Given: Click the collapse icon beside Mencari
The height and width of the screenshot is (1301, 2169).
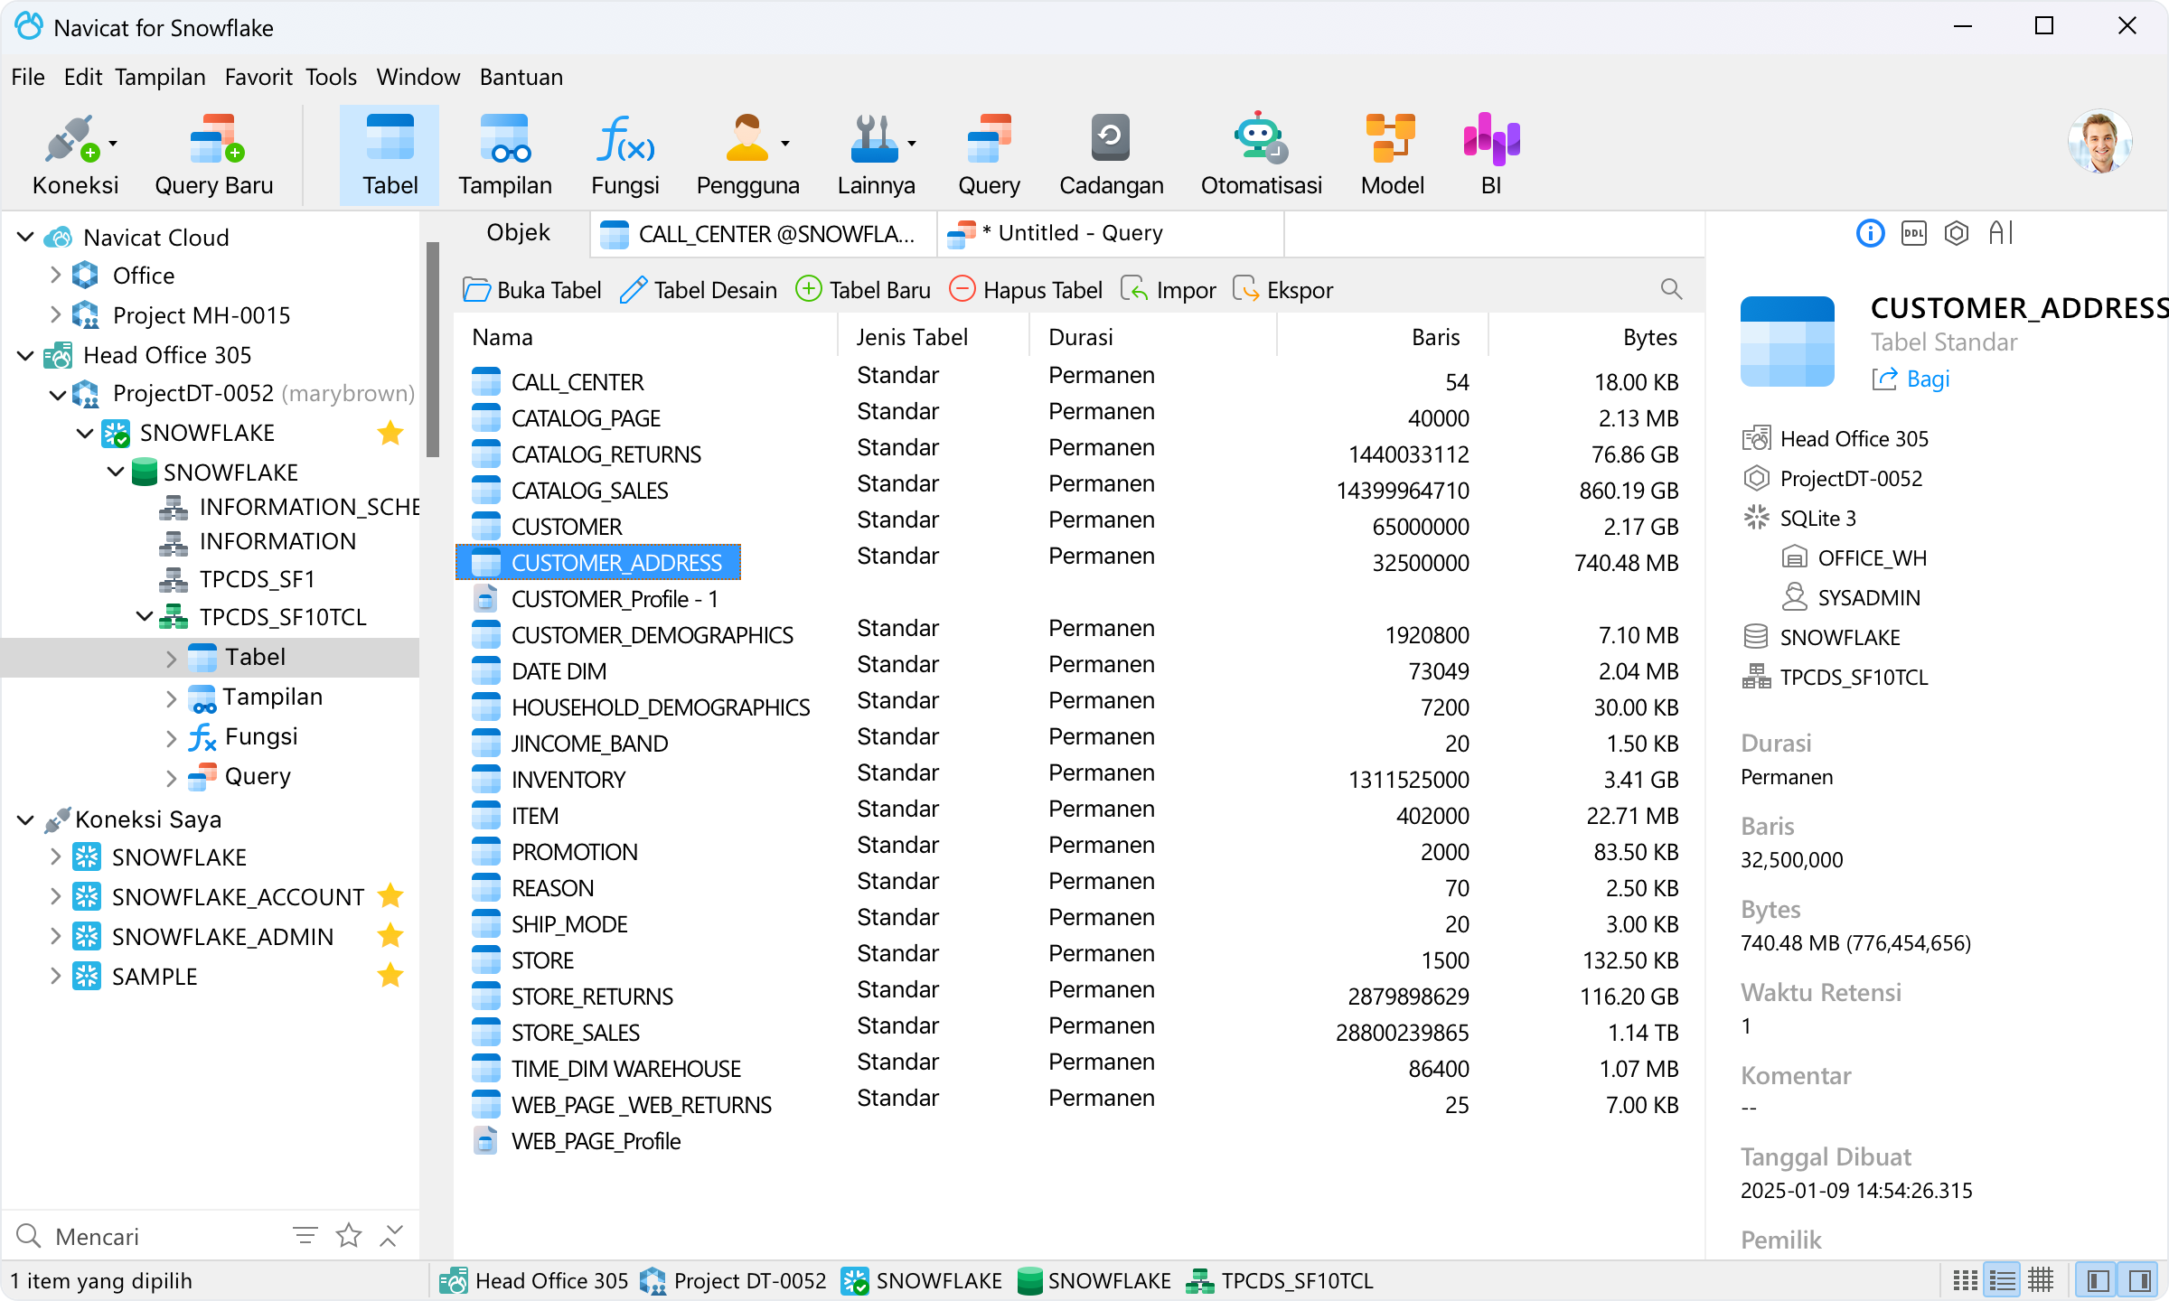Looking at the screenshot, I should (x=391, y=1235).
